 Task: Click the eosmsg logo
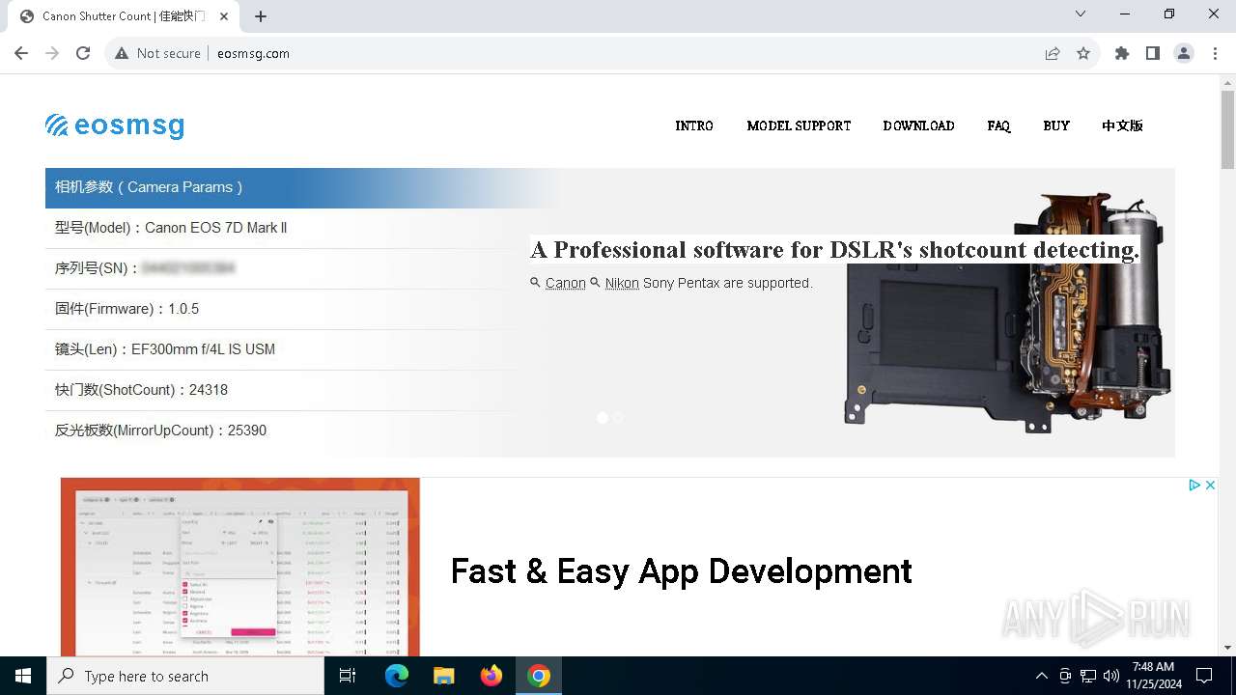pyautogui.click(x=115, y=125)
